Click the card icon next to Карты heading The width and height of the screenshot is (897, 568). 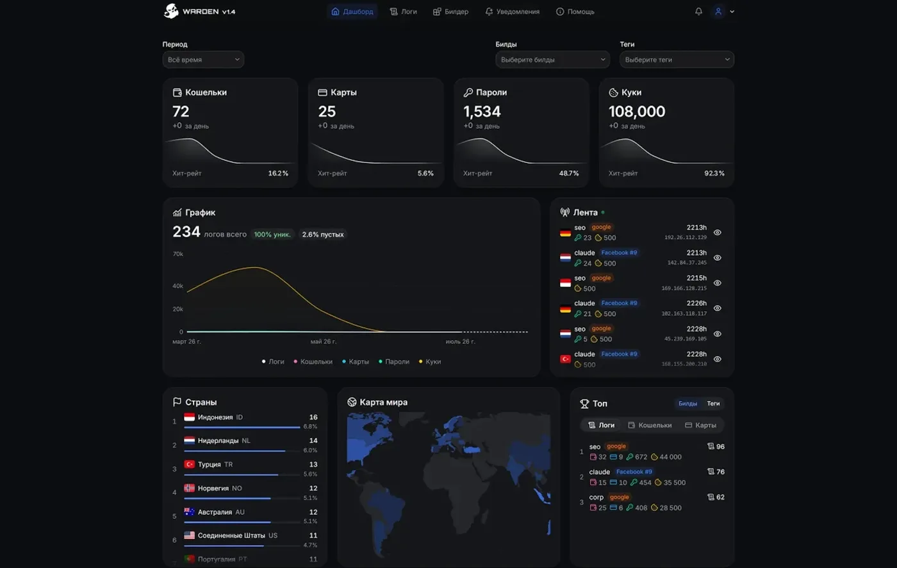tap(322, 92)
